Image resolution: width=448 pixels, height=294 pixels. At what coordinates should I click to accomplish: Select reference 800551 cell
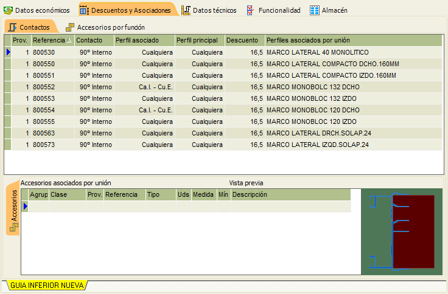(52, 75)
